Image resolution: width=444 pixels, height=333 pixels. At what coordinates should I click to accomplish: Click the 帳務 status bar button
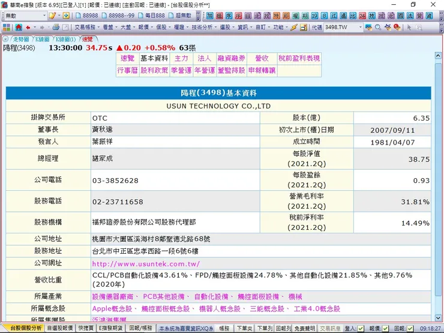coord(224,328)
